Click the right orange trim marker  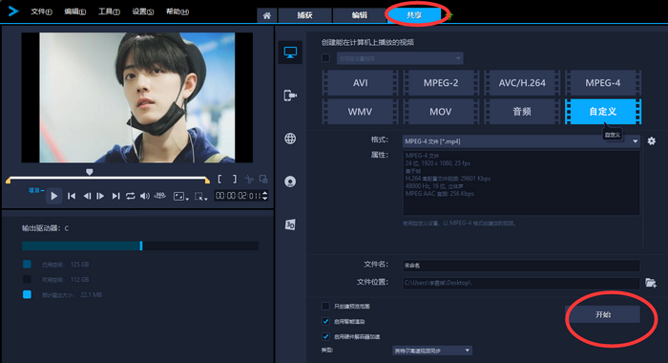point(207,181)
